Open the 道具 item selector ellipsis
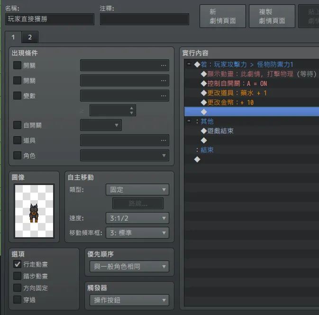Viewport: 319px width, 315px height. point(163,140)
